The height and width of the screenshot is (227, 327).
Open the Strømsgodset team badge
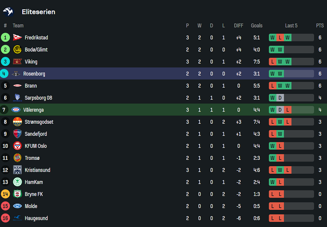[17, 122]
